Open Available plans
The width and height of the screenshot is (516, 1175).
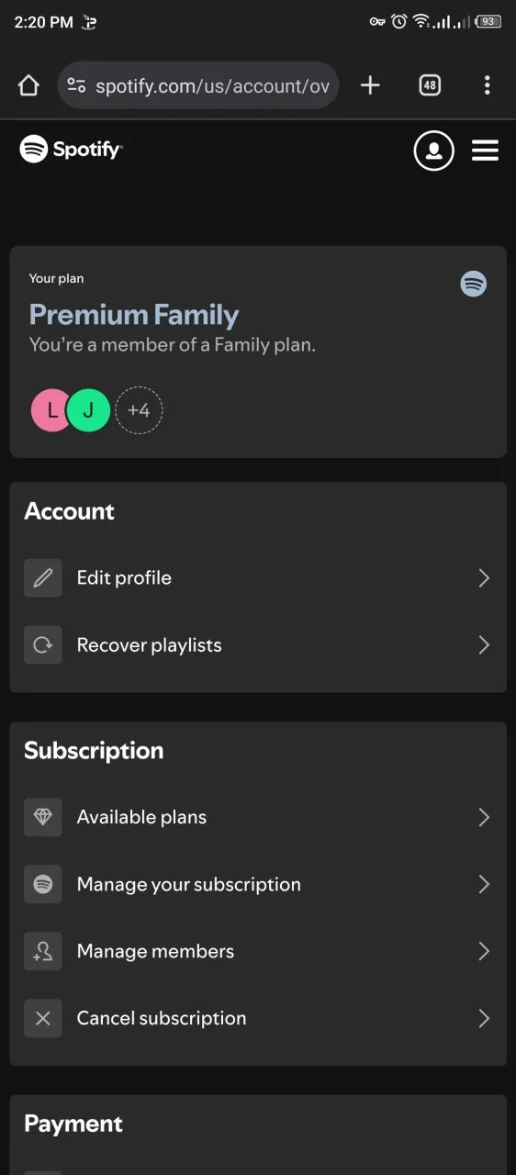click(258, 817)
